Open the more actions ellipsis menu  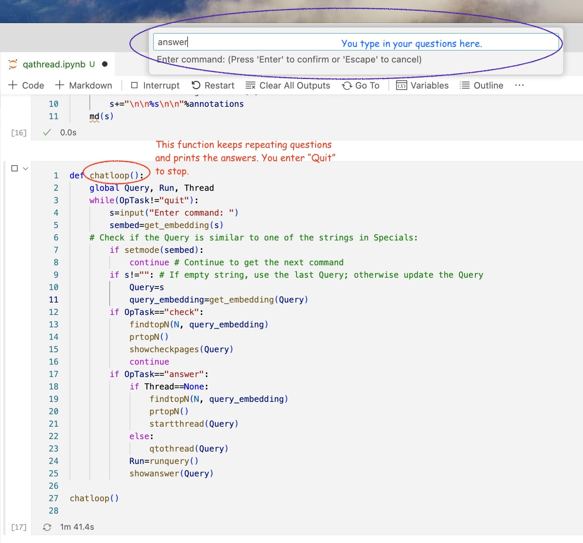tap(519, 85)
